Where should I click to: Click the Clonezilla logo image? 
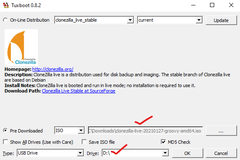tap(21, 47)
